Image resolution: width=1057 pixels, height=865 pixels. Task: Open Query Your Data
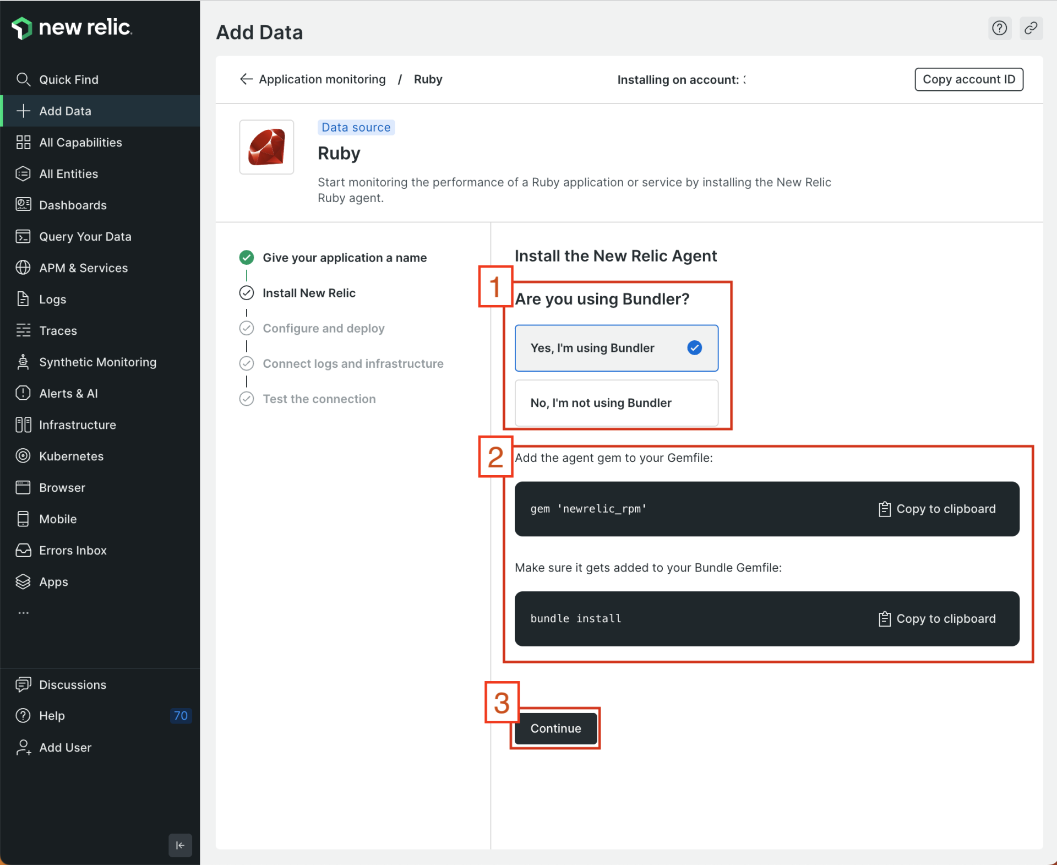click(x=85, y=236)
